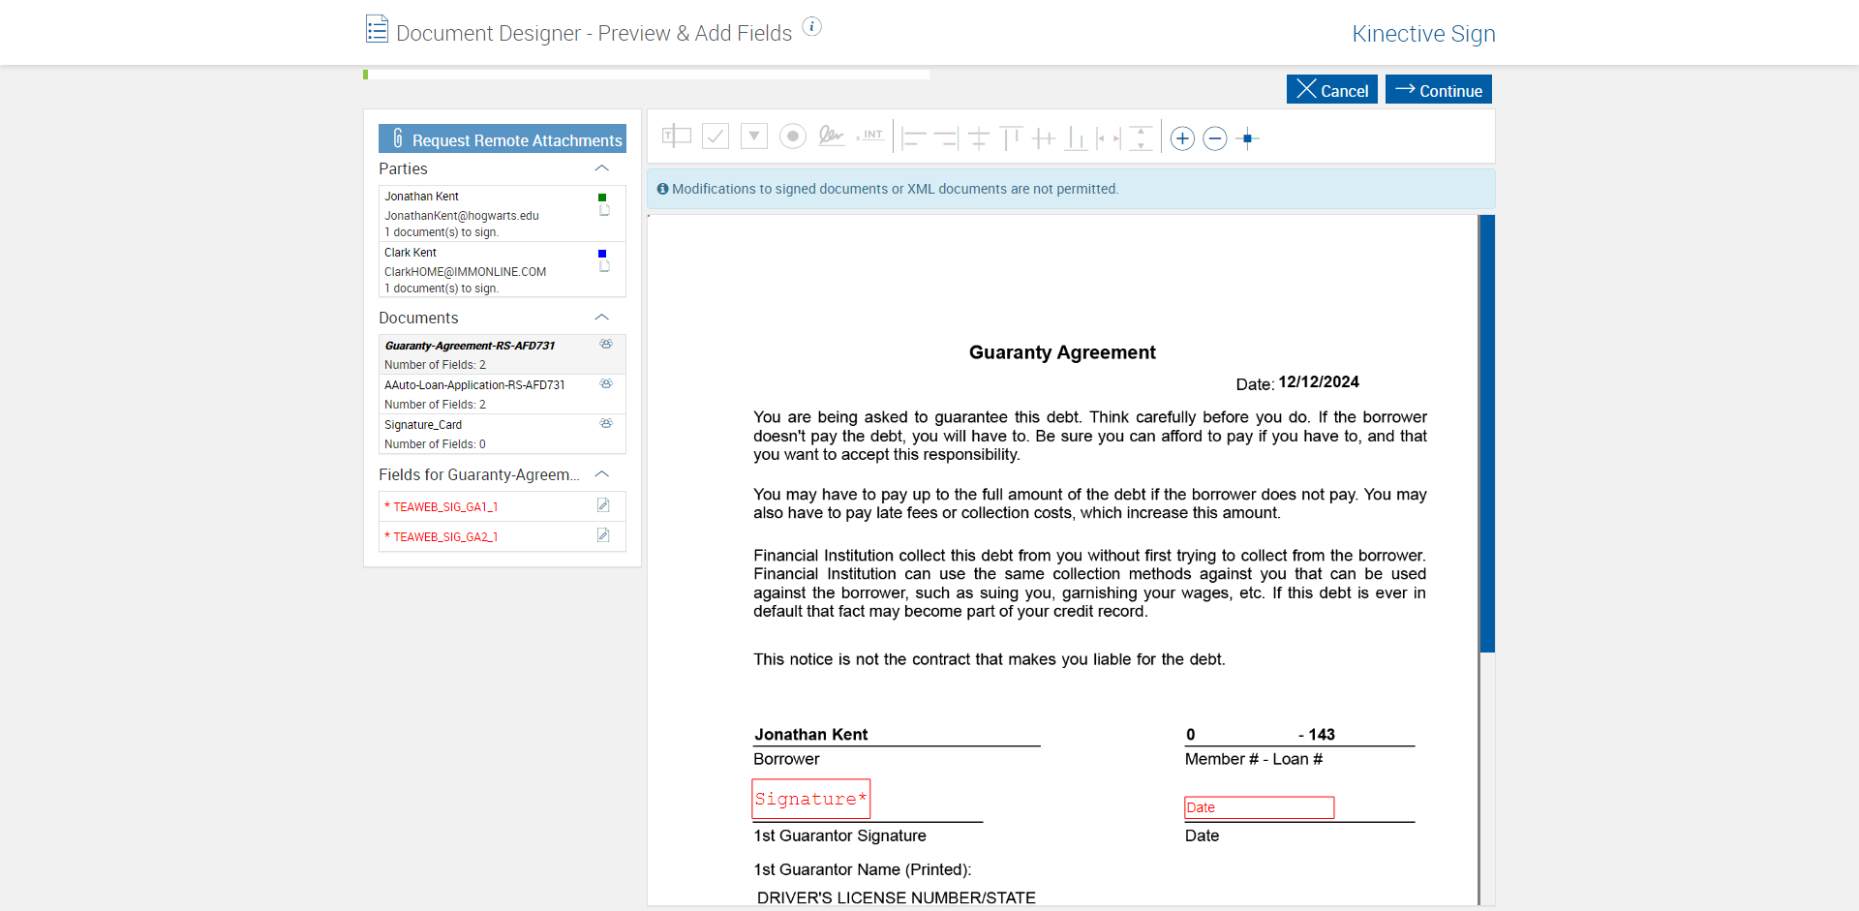Collapse the Parties section
The image size is (1859, 911).
pos(601,168)
